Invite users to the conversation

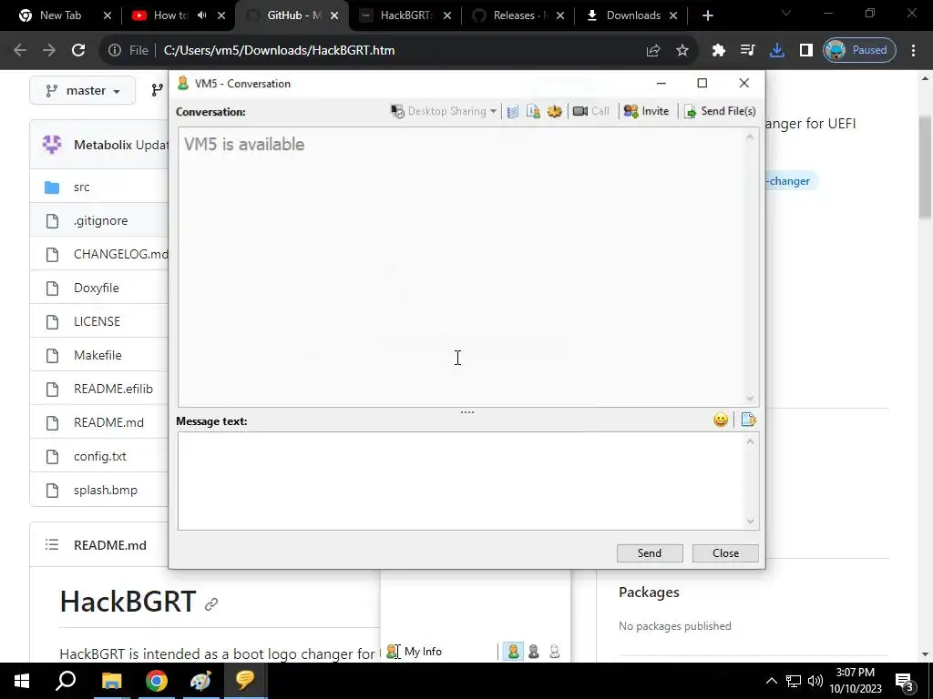tap(646, 111)
